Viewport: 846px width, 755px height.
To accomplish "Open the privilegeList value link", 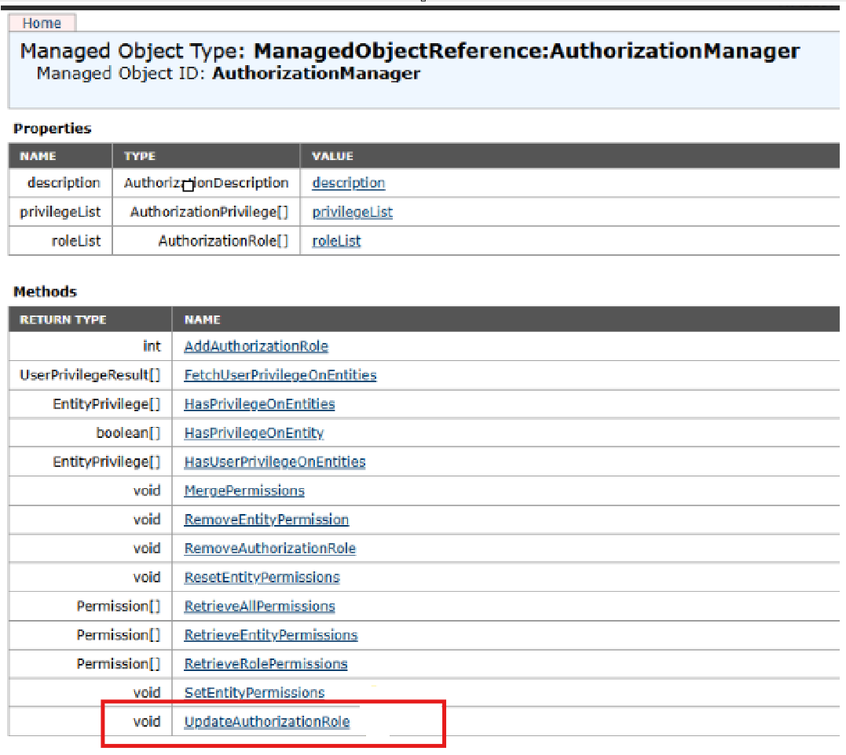I will pos(352,212).
